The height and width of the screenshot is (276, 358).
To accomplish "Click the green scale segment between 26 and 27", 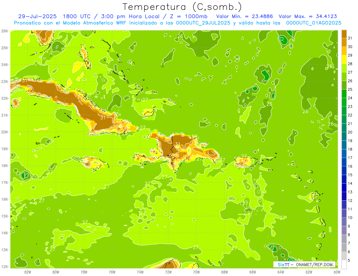I will click(344, 77).
